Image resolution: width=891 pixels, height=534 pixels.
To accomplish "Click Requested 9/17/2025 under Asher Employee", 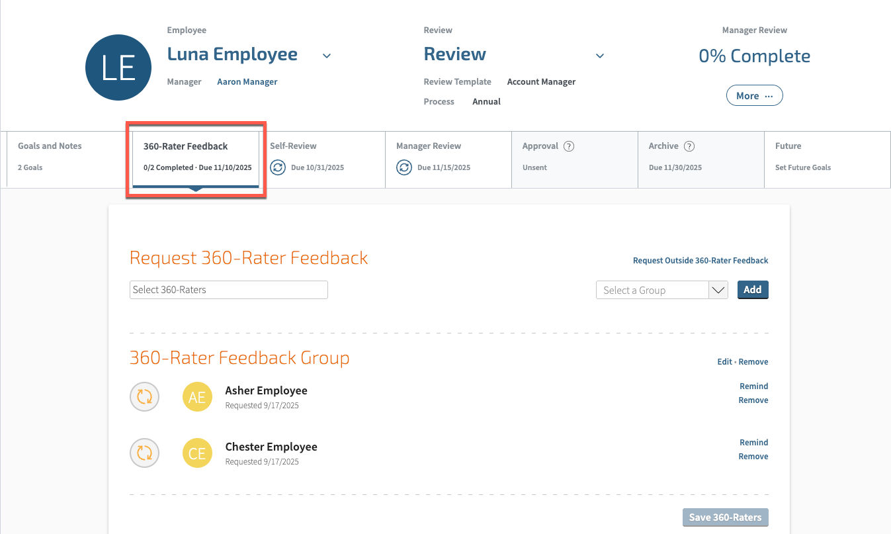I will [x=262, y=406].
